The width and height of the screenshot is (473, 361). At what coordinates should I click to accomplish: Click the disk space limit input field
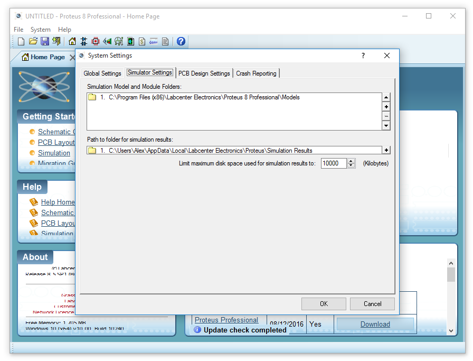pos(334,164)
